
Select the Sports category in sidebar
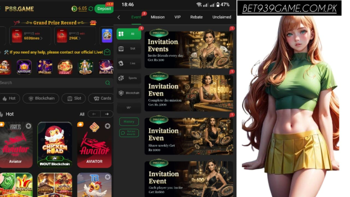click(x=129, y=78)
